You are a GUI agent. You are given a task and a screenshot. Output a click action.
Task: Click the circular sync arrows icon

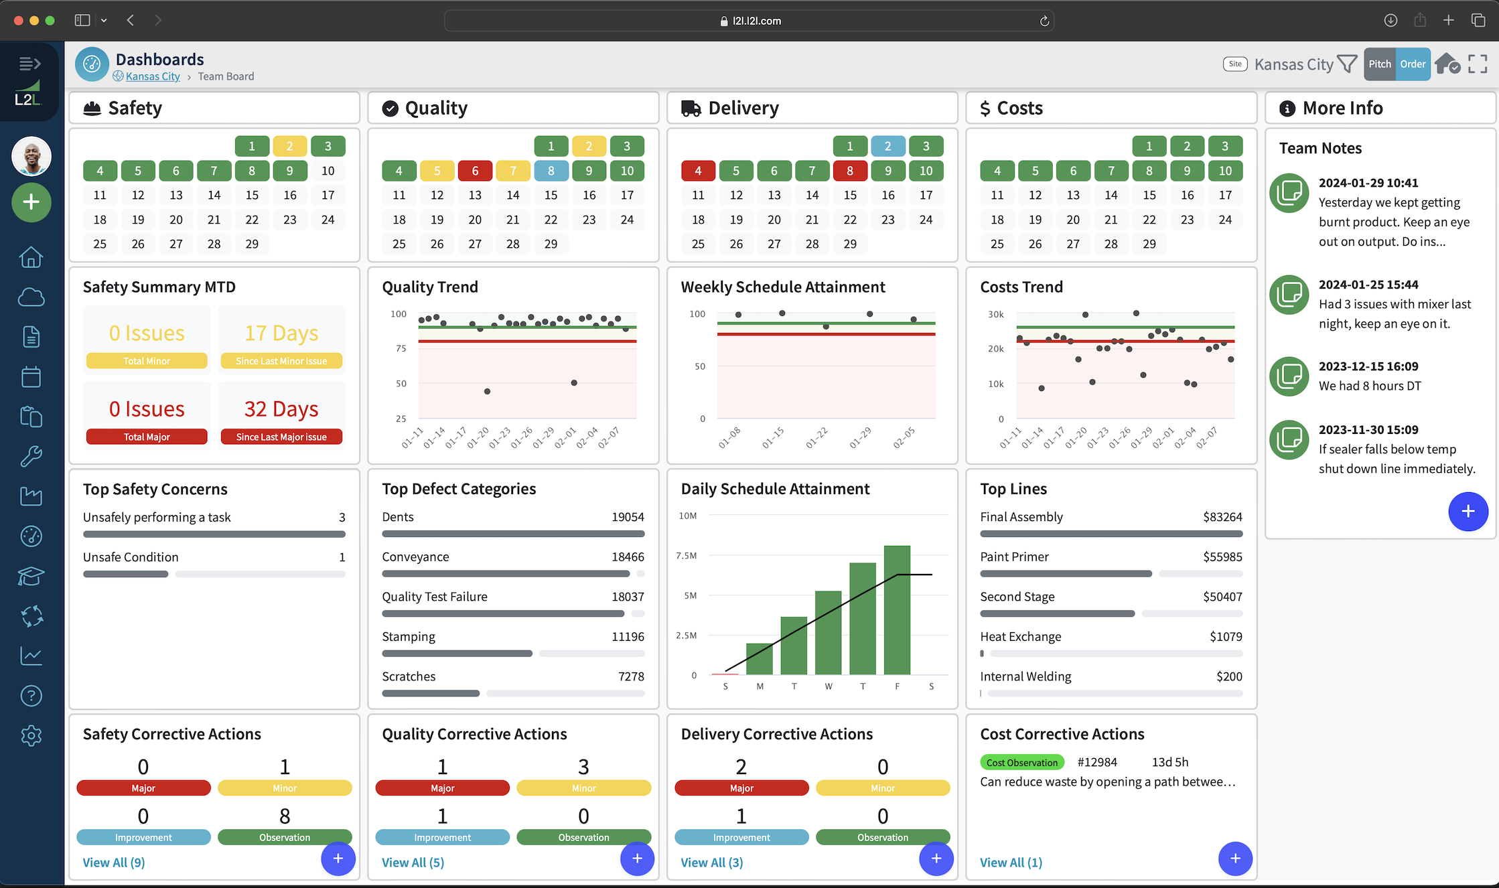click(x=31, y=616)
